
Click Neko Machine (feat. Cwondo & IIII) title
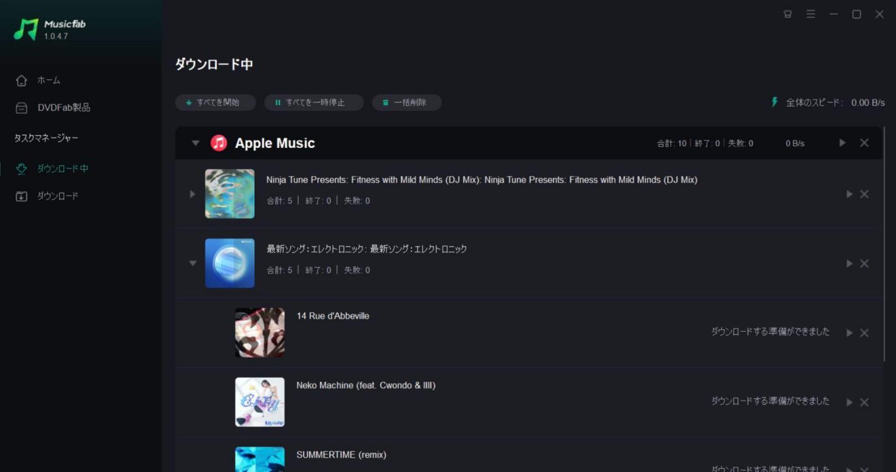tap(366, 386)
